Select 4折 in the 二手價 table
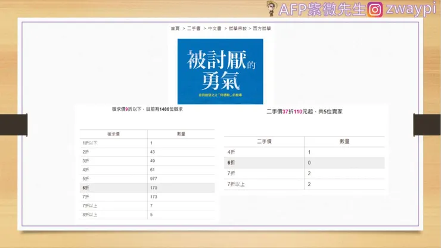The image size is (441, 248). (231, 152)
